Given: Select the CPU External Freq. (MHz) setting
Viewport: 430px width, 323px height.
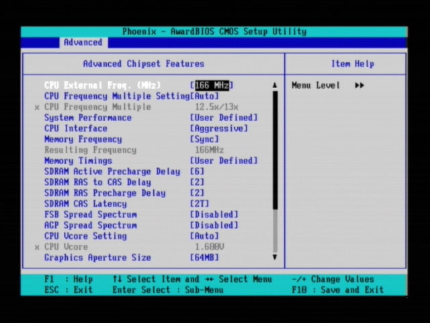Looking at the screenshot, I should point(102,85).
